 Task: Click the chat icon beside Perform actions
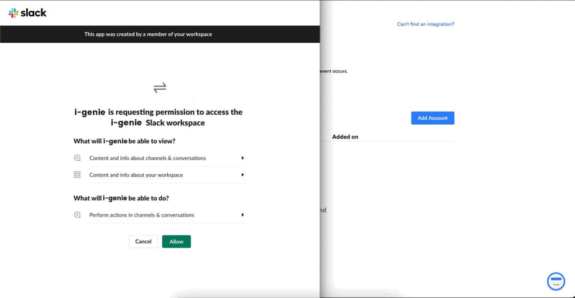77,215
